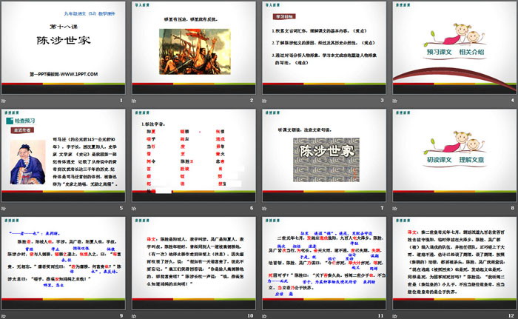Image resolution: width=518 pixels, height=319 pixels.
Task: Click the transition star icon under slide 4
Action: [394, 101]
